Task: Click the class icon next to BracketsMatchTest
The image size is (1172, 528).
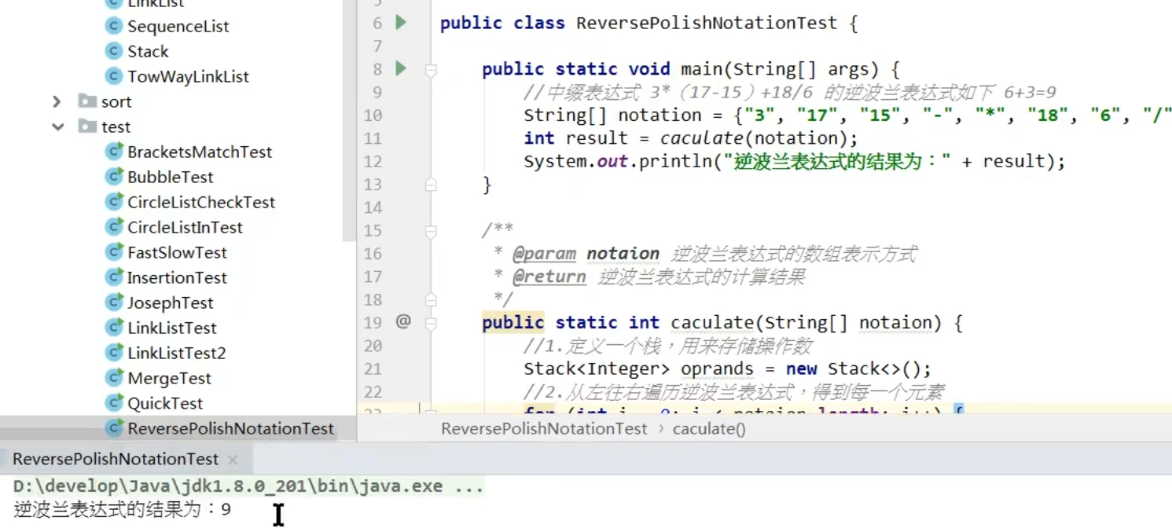Action: tap(114, 152)
